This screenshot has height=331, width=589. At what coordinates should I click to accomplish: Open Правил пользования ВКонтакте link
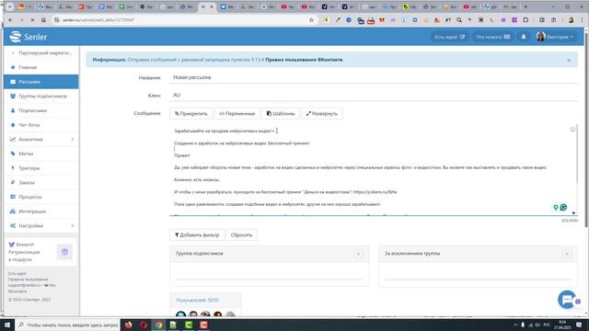click(x=304, y=60)
